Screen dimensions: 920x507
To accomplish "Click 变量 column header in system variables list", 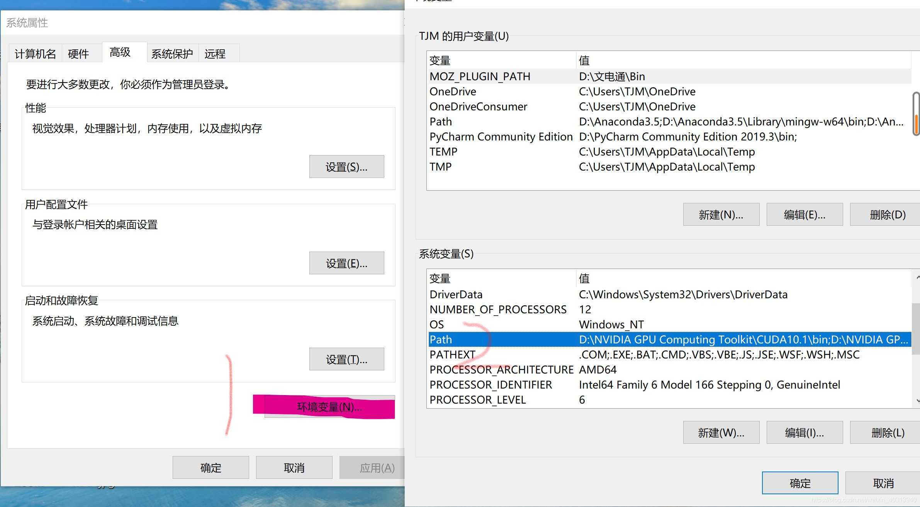I will 502,279.
